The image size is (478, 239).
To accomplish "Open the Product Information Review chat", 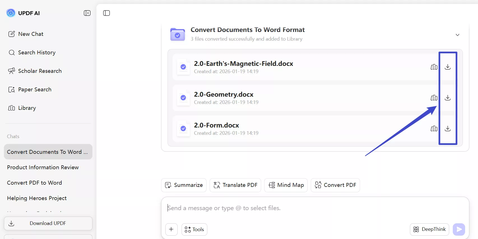I will (43, 167).
